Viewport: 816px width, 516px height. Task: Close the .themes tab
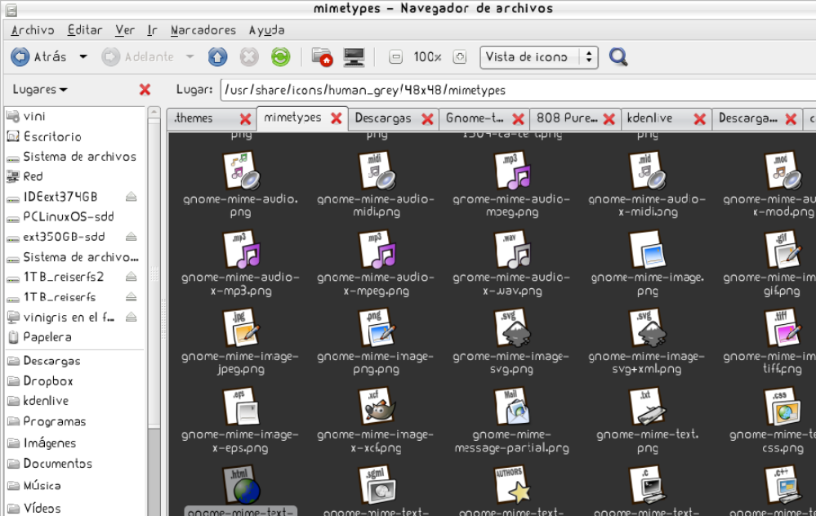[x=245, y=119]
